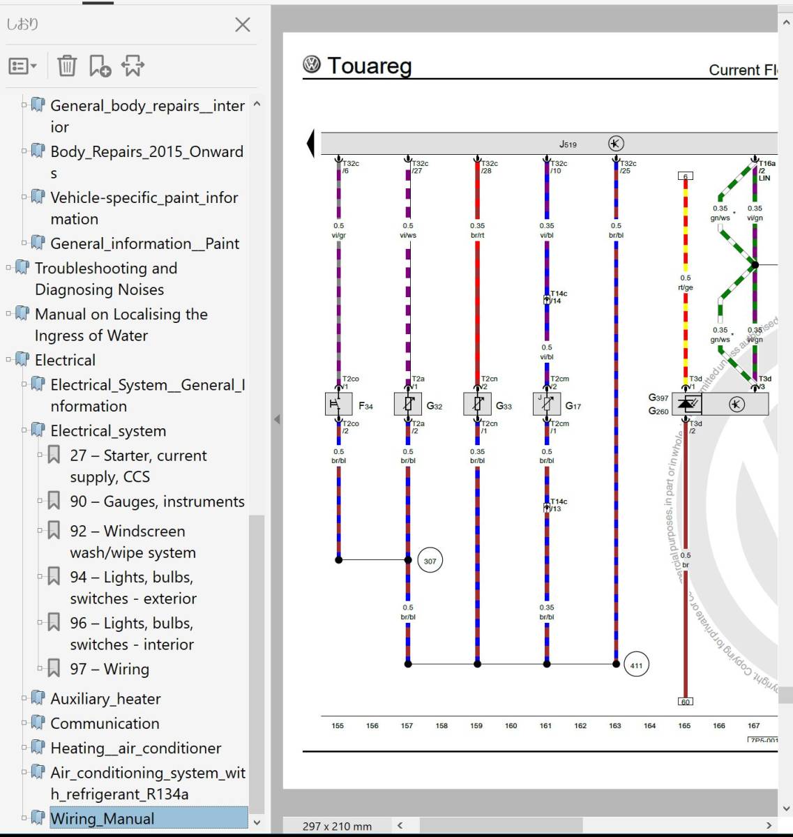Click bookmark icon beside 97 – Wiring

click(54, 668)
